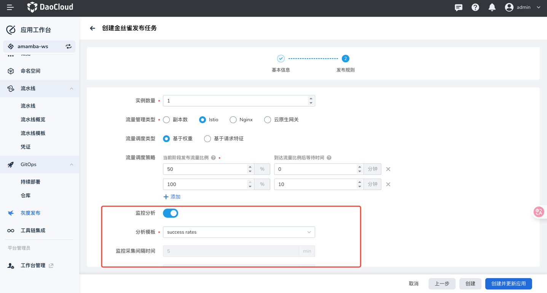Click 创建并更新应用 button
Image resolution: width=547 pixels, height=293 pixels.
[x=508, y=283]
